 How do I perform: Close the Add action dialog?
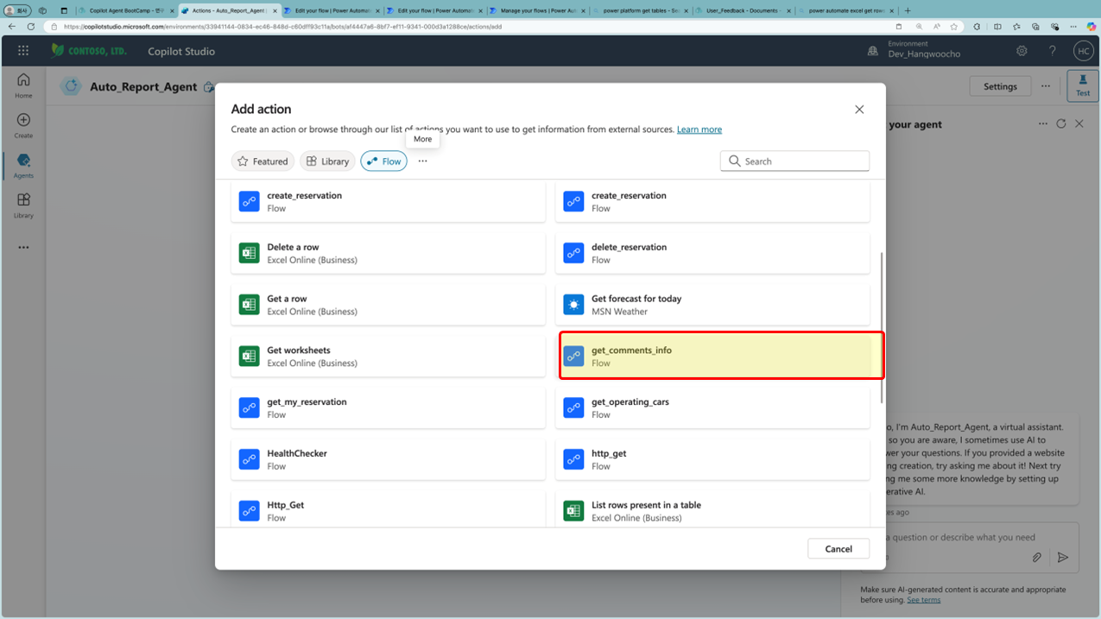[x=859, y=110]
